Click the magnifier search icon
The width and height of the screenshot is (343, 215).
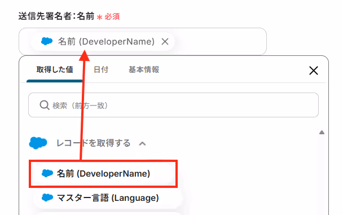tap(45, 105)
